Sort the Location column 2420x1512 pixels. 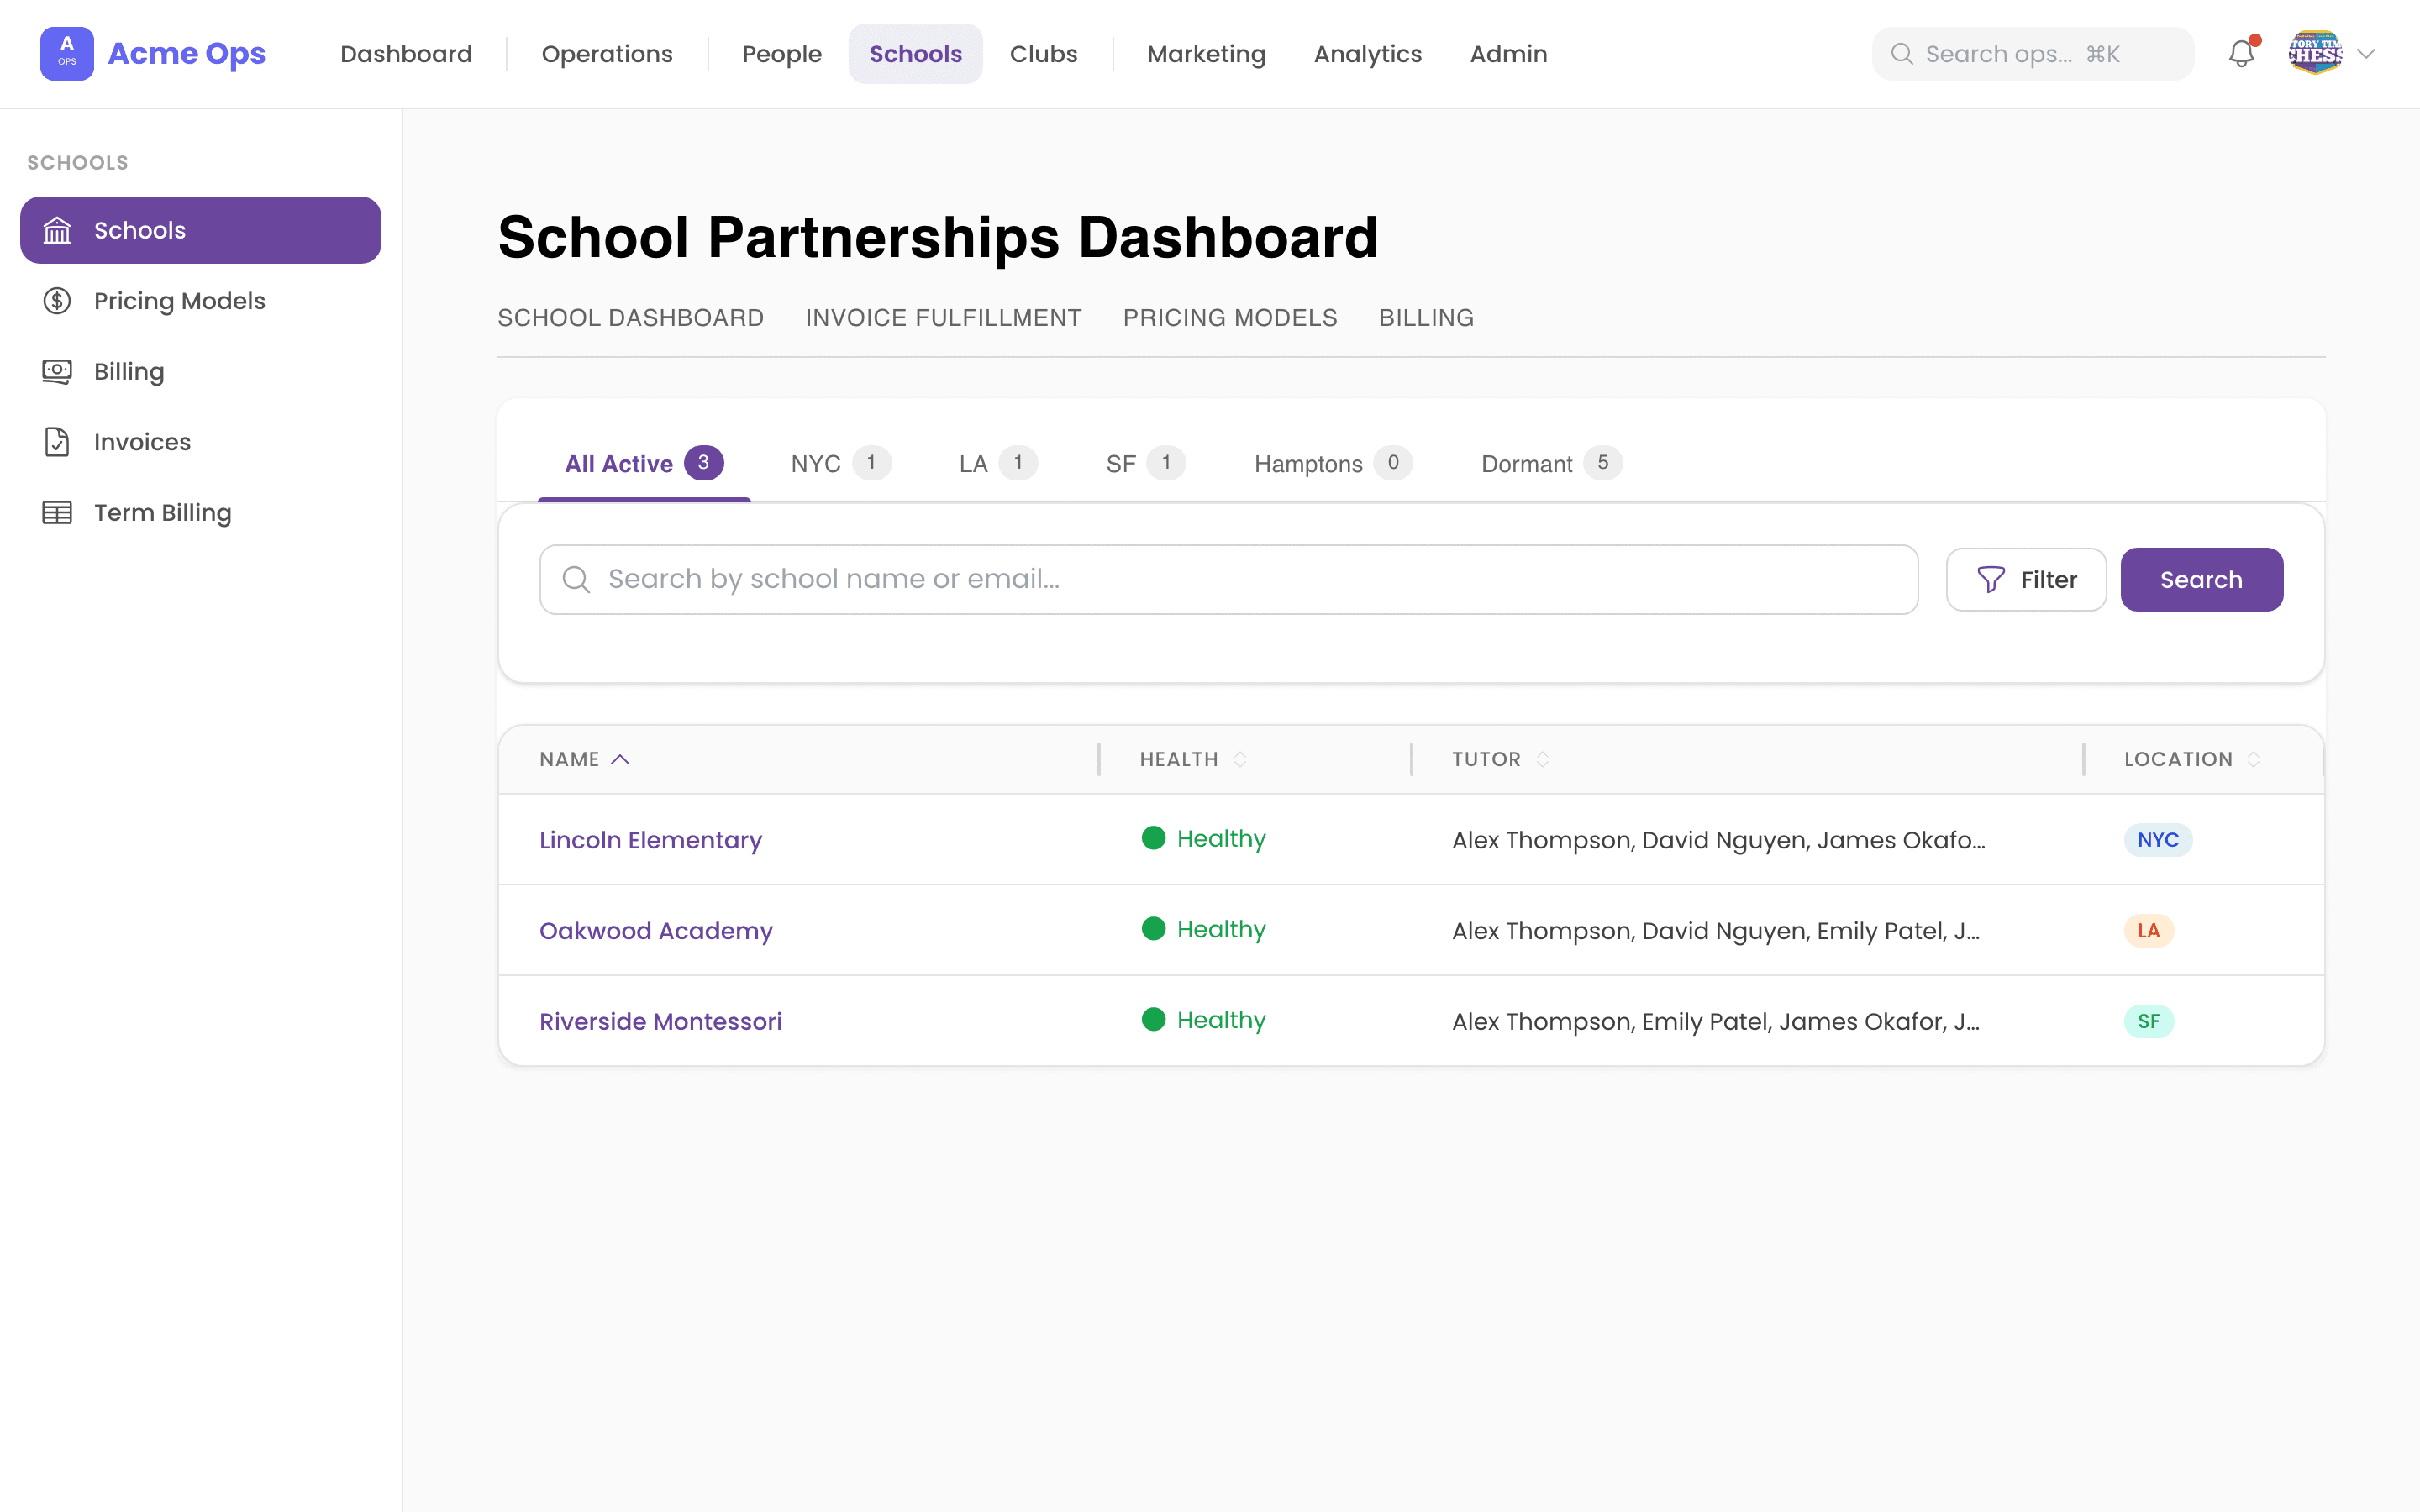tap(2253, 759)
